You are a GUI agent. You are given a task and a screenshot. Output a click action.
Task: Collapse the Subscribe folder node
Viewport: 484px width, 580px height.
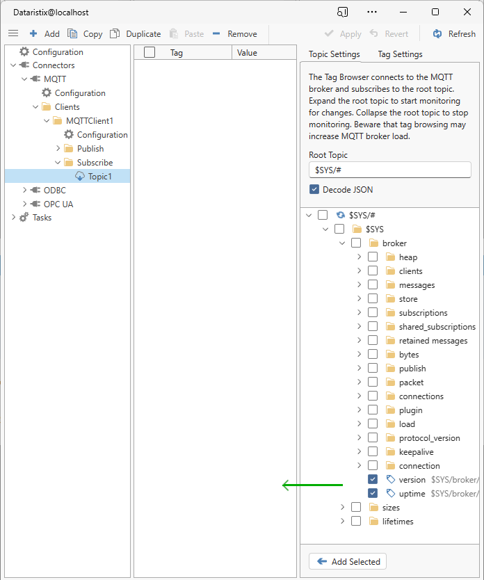58,162
